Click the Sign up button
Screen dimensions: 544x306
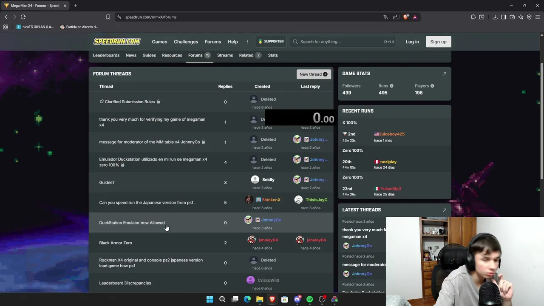[438, 42]
